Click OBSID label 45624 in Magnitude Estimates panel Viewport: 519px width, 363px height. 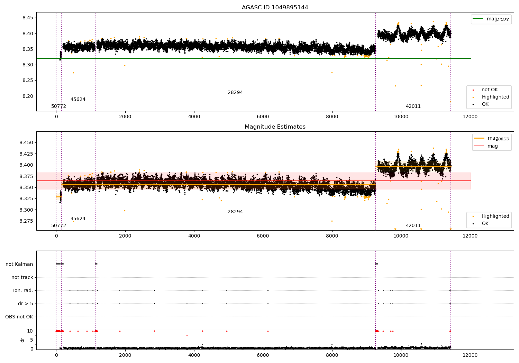[78, 219]
